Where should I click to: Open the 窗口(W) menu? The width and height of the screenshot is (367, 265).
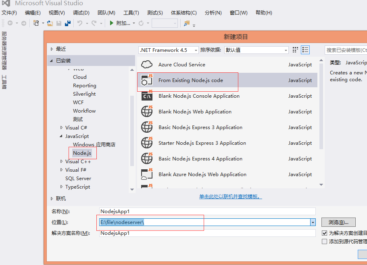[x=238, y=12]
